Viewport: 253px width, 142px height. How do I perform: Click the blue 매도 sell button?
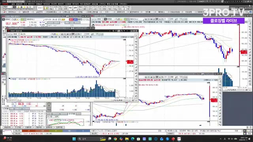pyautogui.click(x=76, y=19)
